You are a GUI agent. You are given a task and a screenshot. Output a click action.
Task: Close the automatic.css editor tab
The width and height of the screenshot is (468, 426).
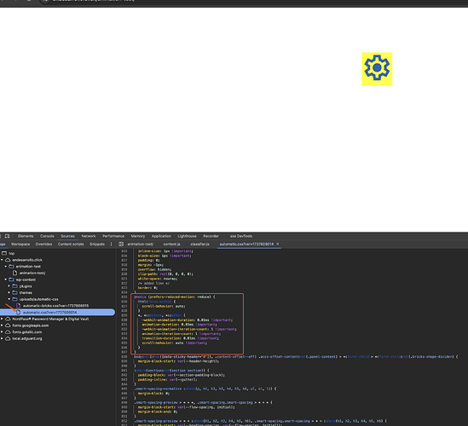pyautogui.click(x=278, y=244)
